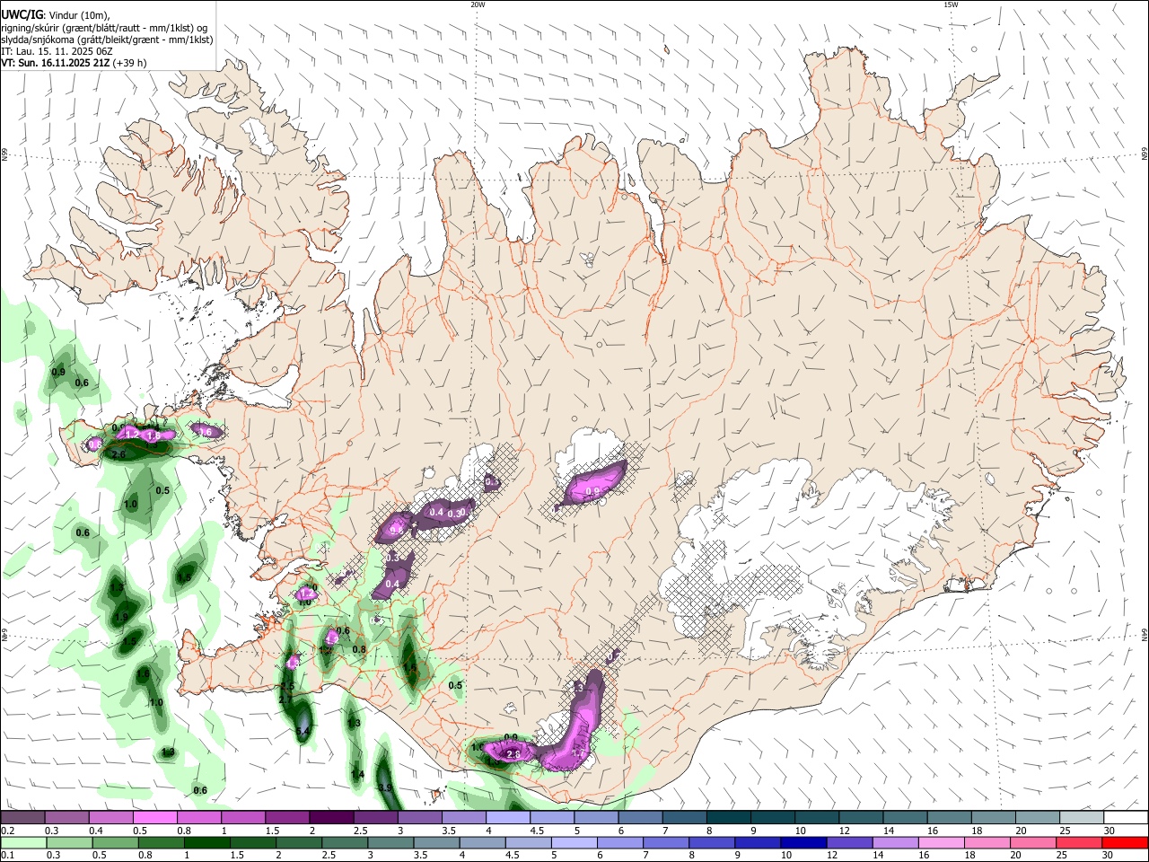
Task: Select the navy blue swatch between 10 and 12 in the rain row
Action: click(804, 843)
